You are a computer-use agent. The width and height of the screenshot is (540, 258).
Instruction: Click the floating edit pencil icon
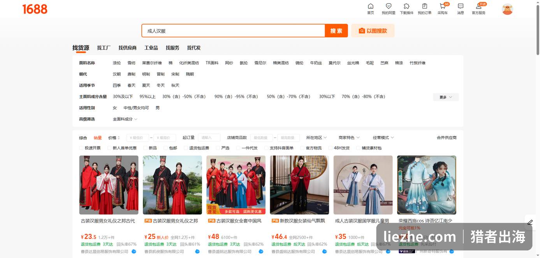pos(530,223)
